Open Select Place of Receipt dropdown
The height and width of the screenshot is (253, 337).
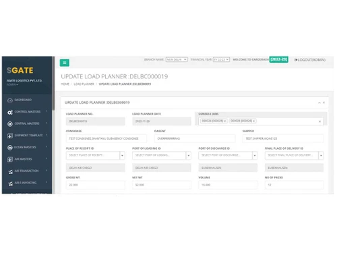[96, 155]
